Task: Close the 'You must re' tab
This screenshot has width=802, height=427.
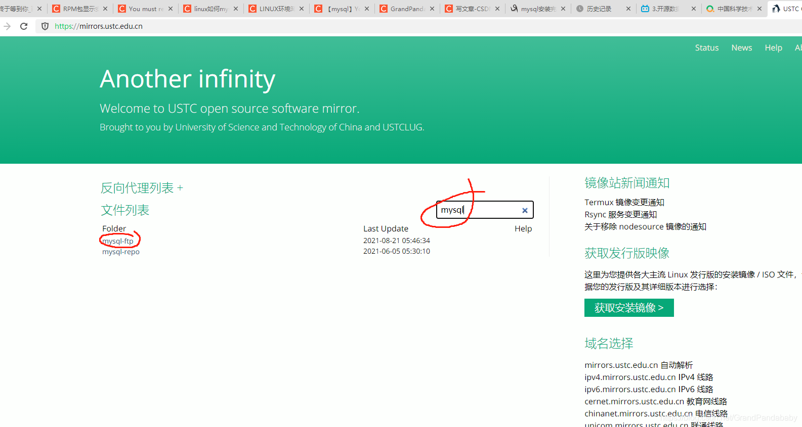Action: (171, 9)
